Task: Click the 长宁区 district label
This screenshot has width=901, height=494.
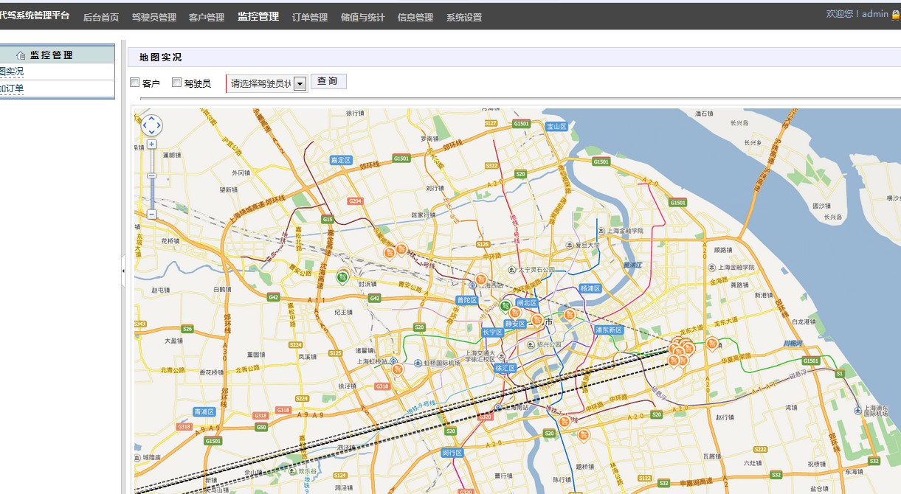Action: 492,333
